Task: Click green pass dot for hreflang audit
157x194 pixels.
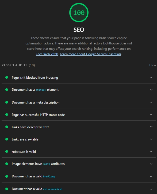Action: [7, 176]
